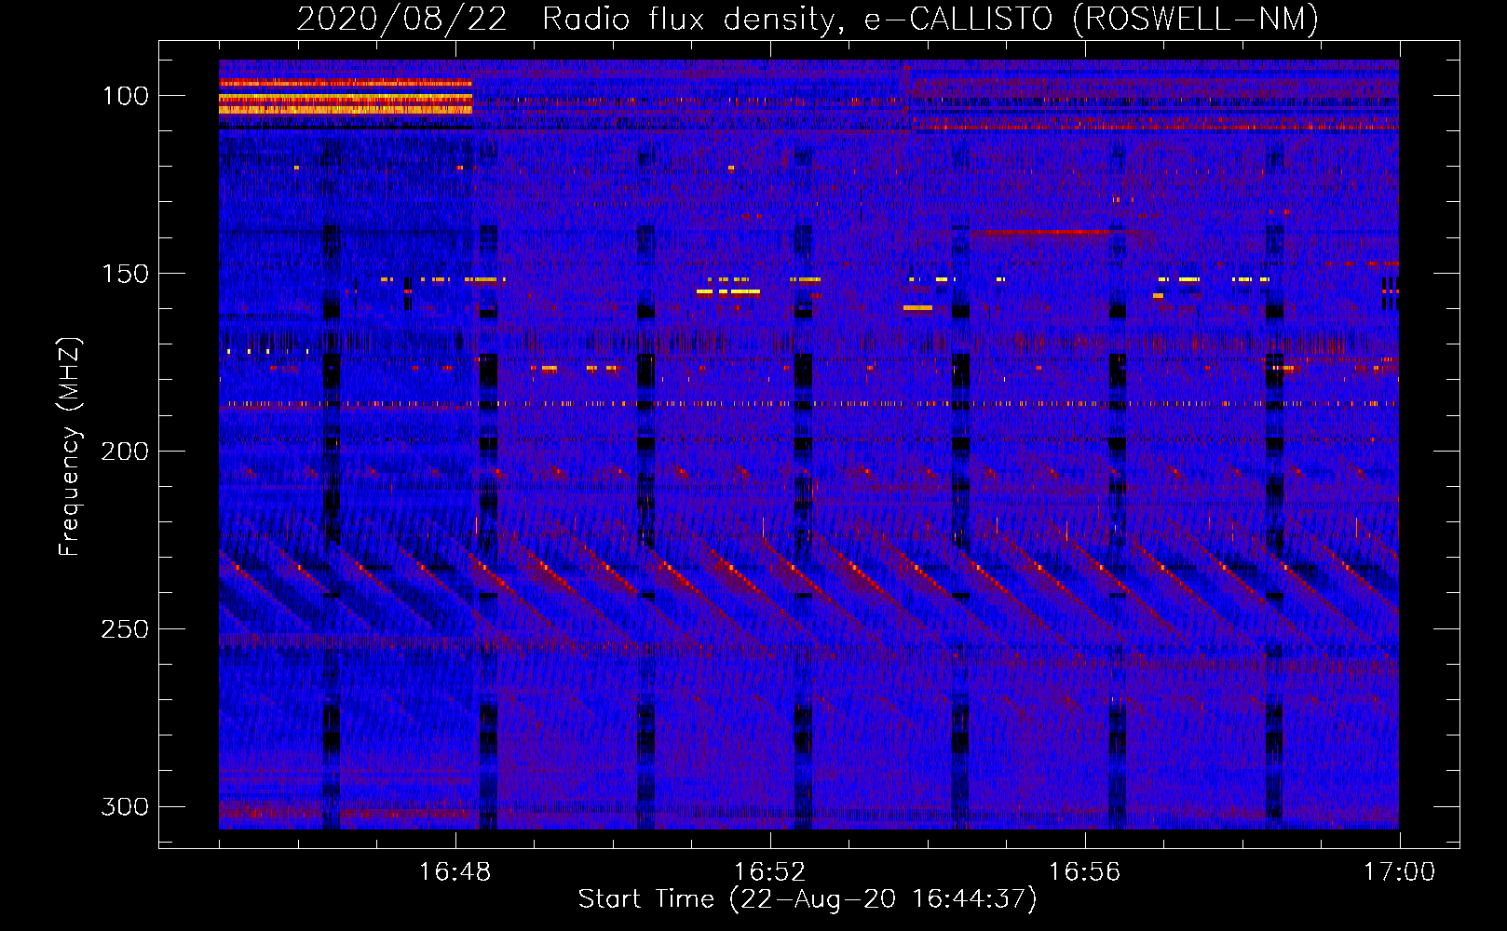Screen dimensions: 1507x931
Task: Click the 16:56 time tick label
Action: [x=1084, y=872]
